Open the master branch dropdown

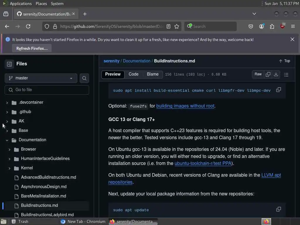click(41, 78)
